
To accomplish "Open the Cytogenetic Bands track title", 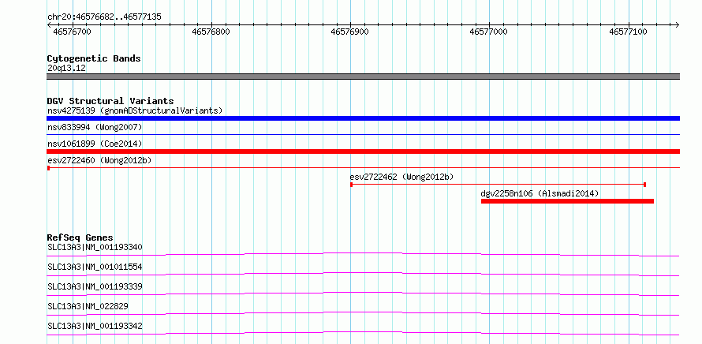I will click(94, 58).
